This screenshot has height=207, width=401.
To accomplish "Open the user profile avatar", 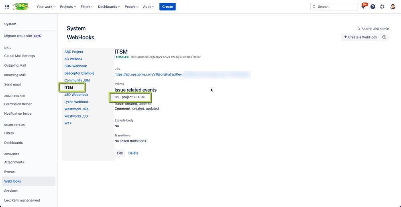I will (x=393, y=7).
